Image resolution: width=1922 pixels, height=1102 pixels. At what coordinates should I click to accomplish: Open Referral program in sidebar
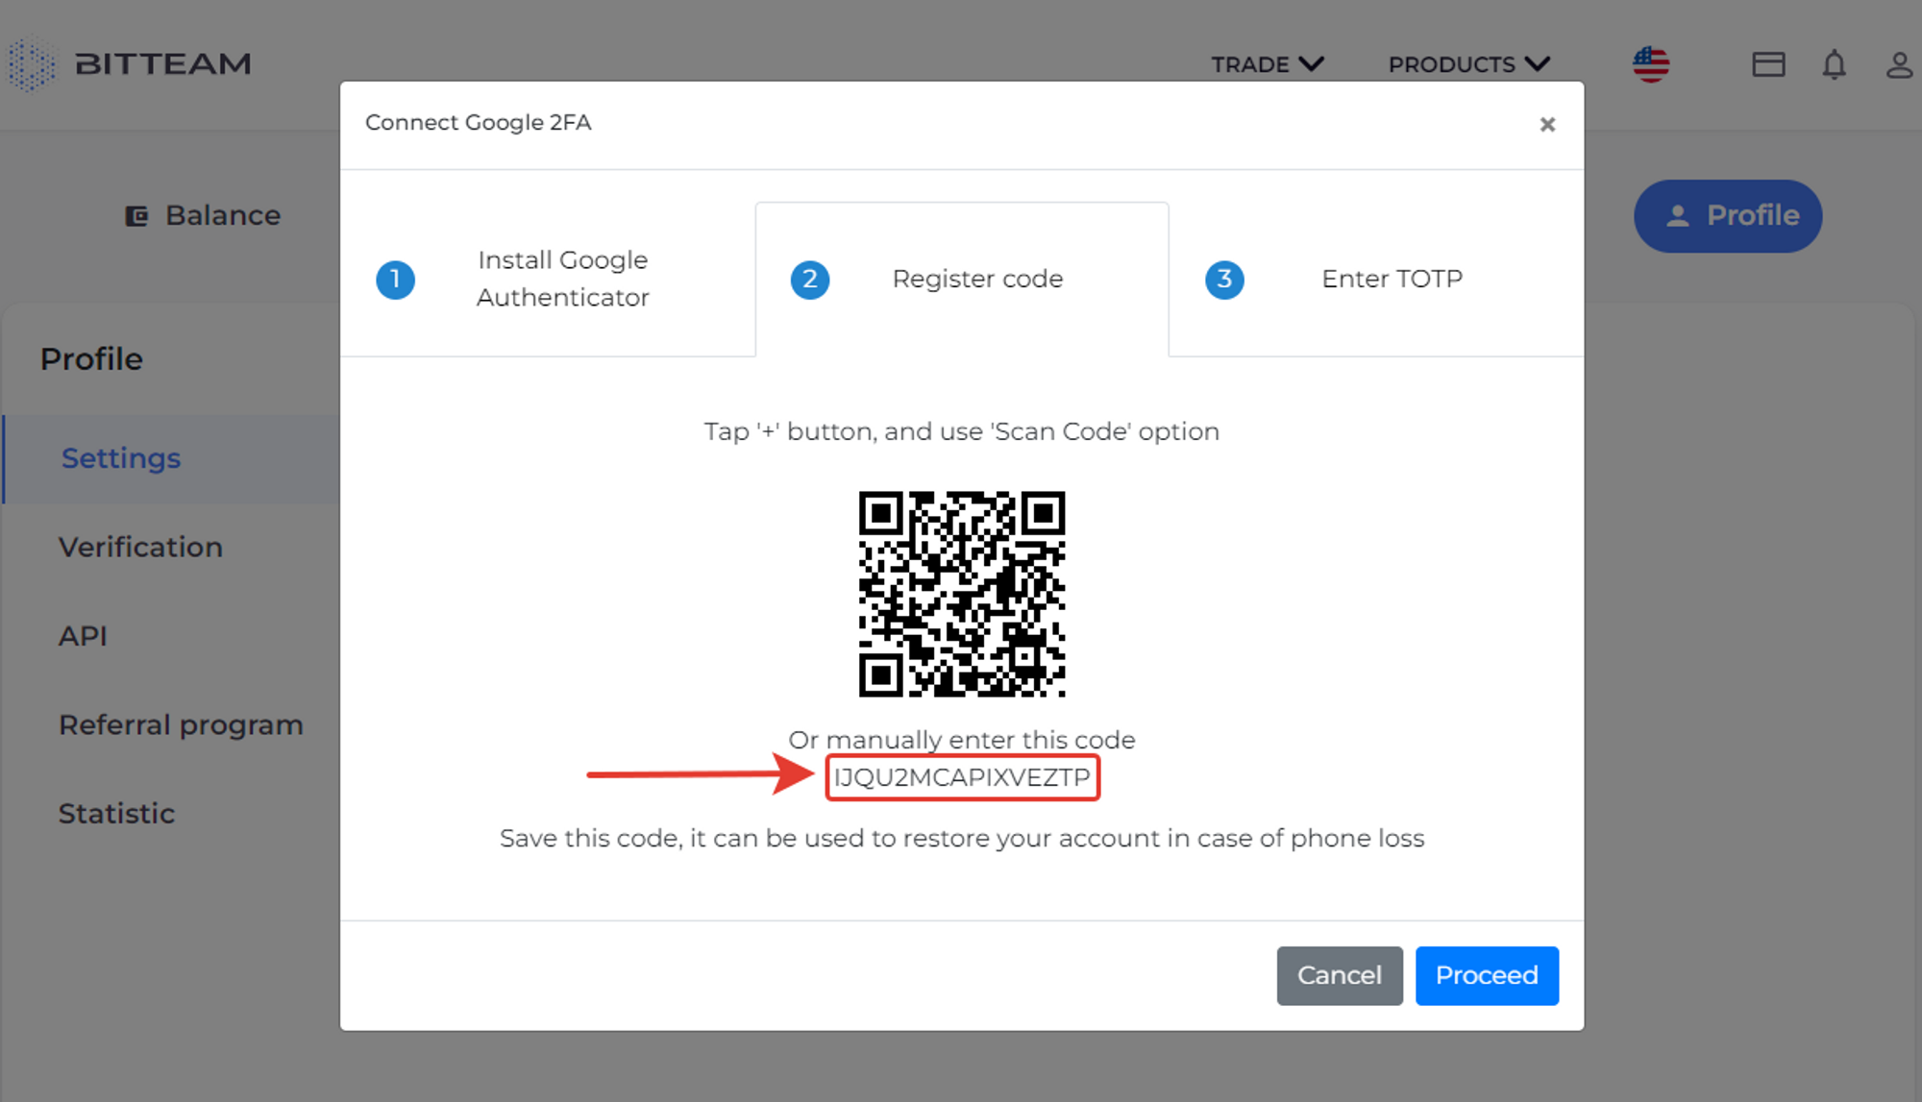click(181, 724)
